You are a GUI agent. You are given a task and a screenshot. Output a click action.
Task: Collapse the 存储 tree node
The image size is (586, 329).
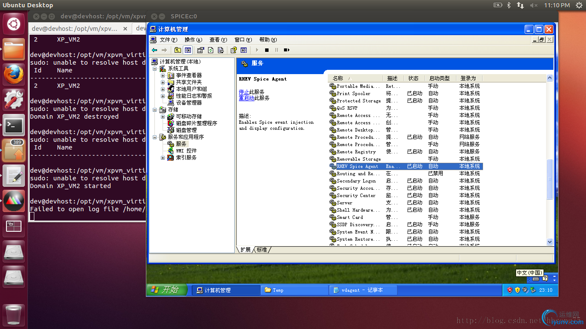155,110
